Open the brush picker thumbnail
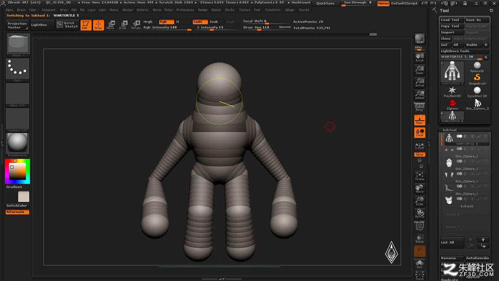499x281 pixels. click(17, 45)
